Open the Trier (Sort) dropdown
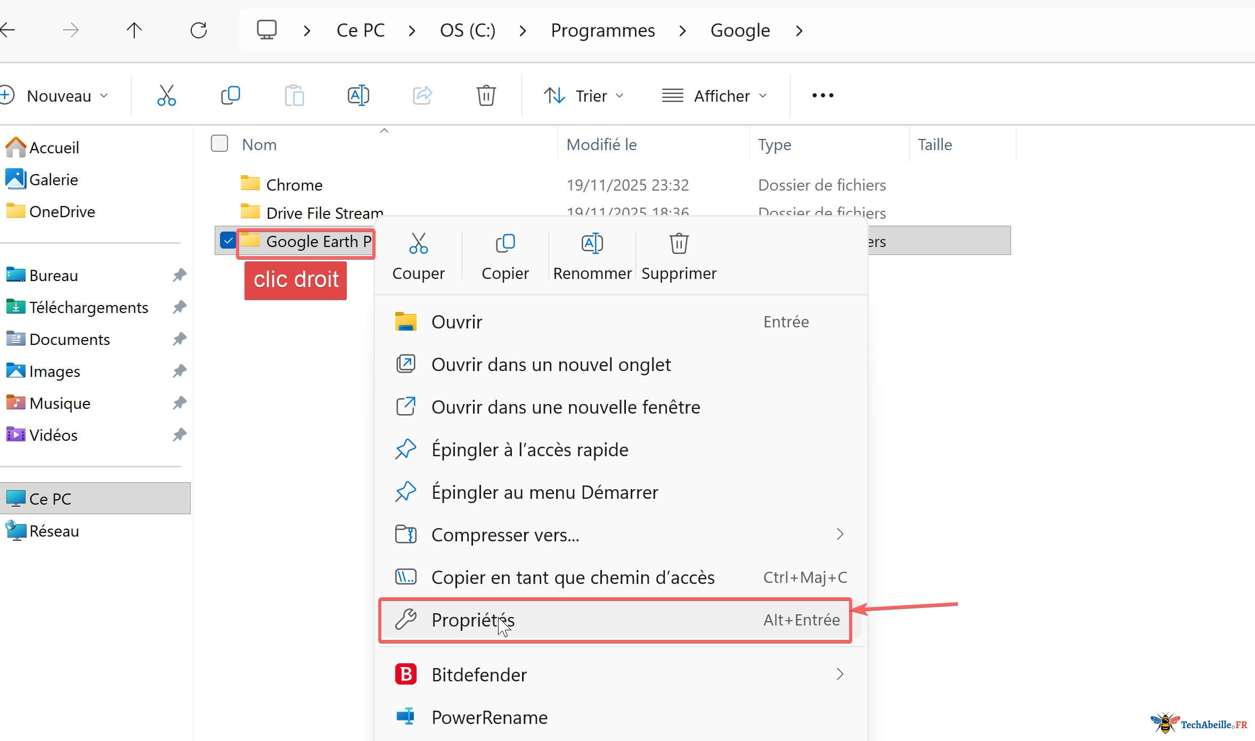 click(x=583, y=95)
